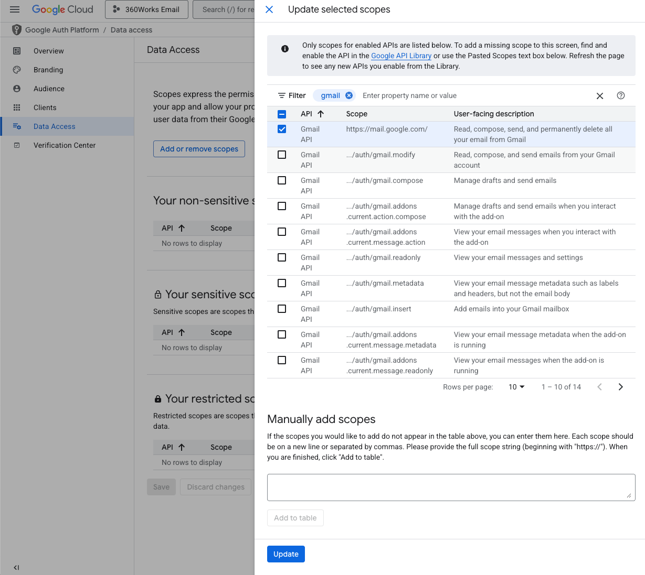Check the gmail.addons.current.message.action scope
645x575 pixels.
click(x=282, y=232)
